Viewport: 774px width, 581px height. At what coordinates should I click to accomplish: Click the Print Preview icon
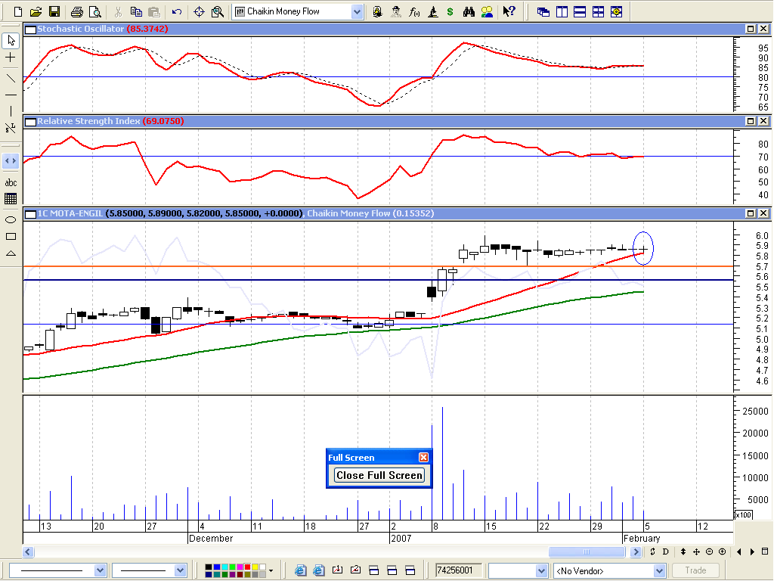[x=94, y=12]
